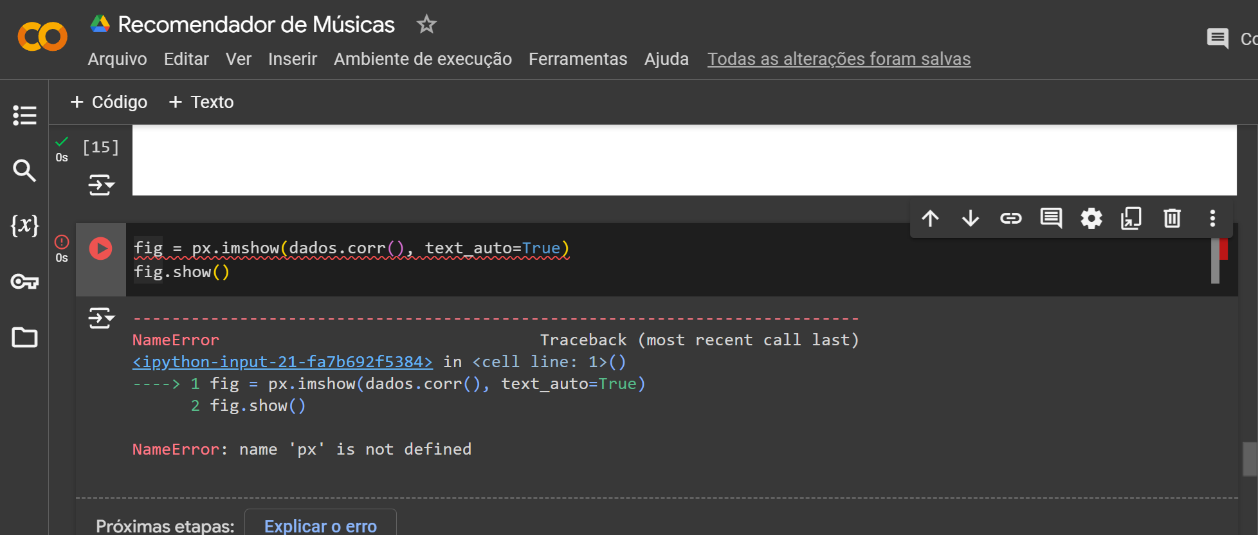Delete the cell with the trash icon
Screen dimensions: 1258x535
click(x=1172, y=219)
